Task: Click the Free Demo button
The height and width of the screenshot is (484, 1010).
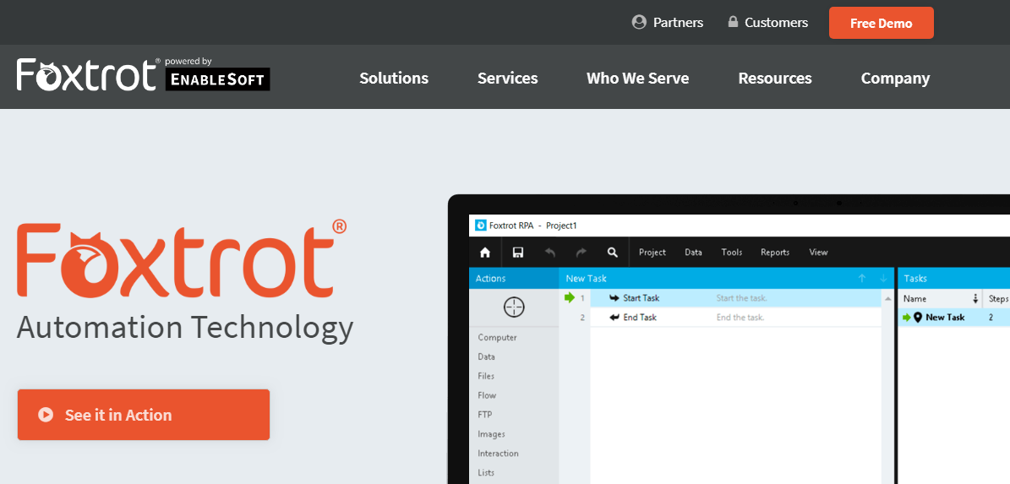Action: coord(881,23)
